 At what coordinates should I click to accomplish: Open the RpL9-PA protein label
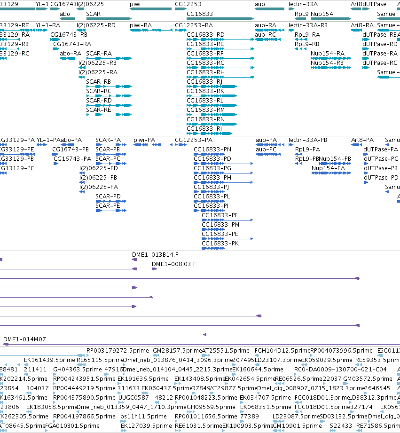307,150
